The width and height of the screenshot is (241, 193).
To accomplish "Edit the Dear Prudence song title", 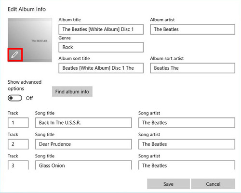I will pos(83,144).
